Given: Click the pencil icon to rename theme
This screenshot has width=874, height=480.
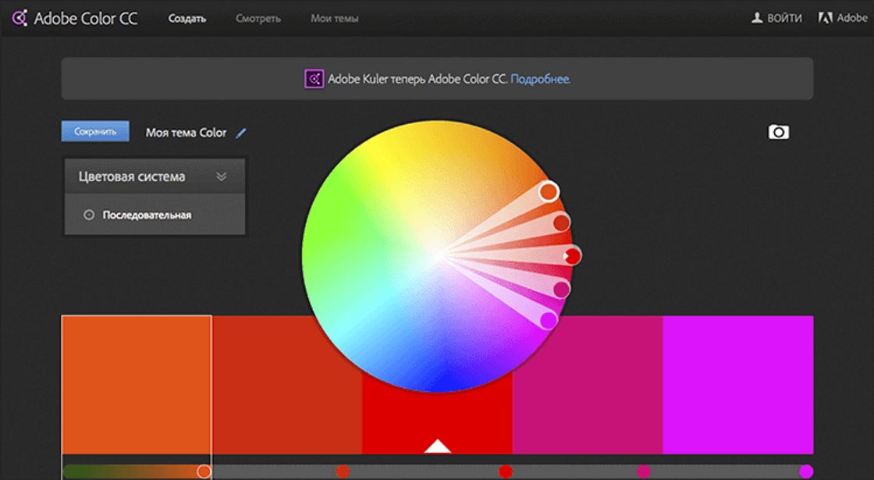Looking at the screenshot, I should pos(241,133).
